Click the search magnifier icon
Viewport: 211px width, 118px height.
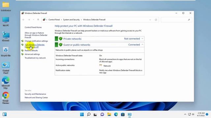pos(189,20)
